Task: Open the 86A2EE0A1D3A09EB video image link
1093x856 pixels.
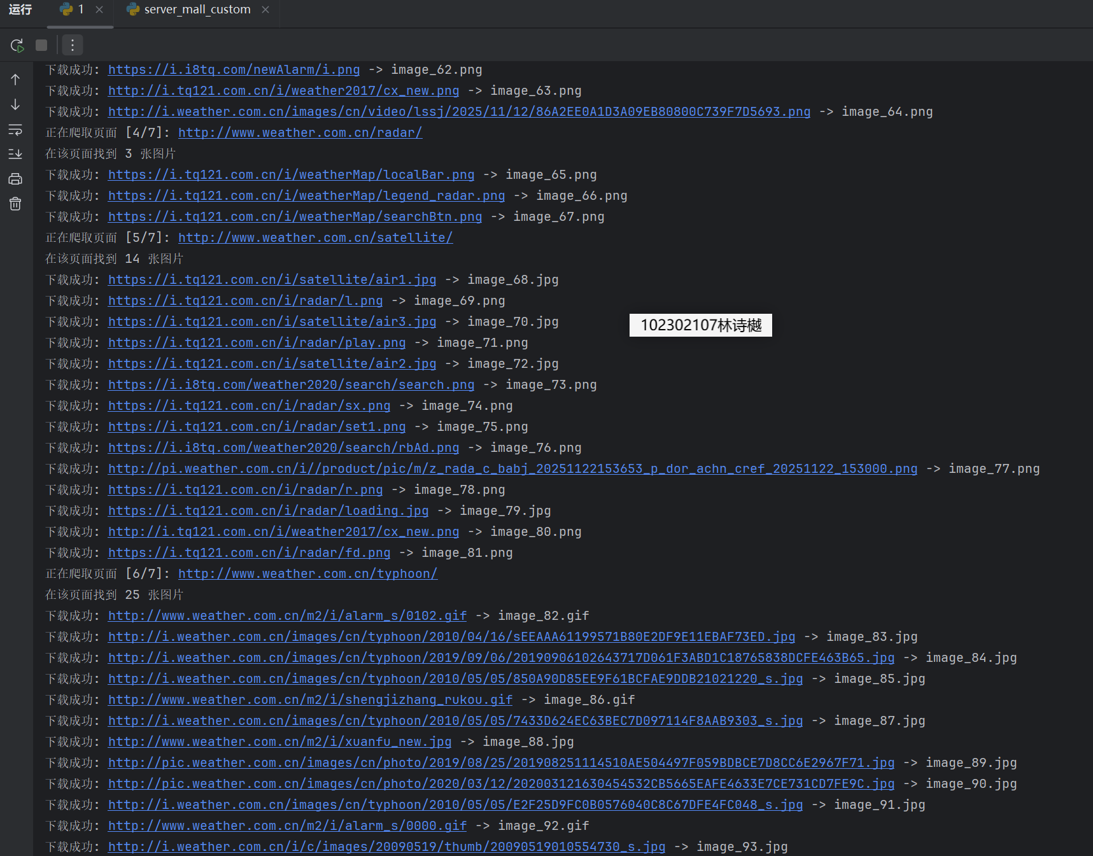Action: 459,111
